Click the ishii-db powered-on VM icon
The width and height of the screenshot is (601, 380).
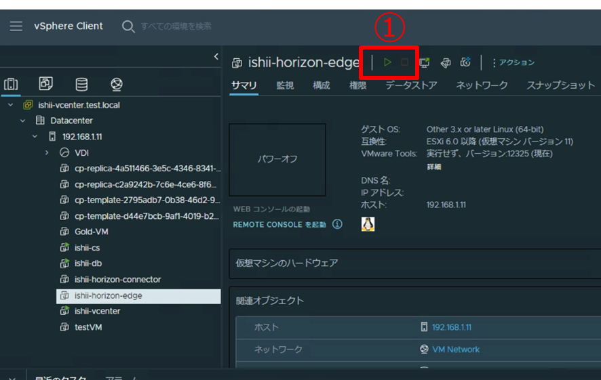64,263
